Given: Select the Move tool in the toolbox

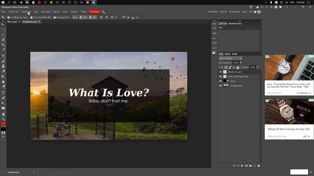Looking at the screenshot, I should pyautogui.click(x=3, y=24).
